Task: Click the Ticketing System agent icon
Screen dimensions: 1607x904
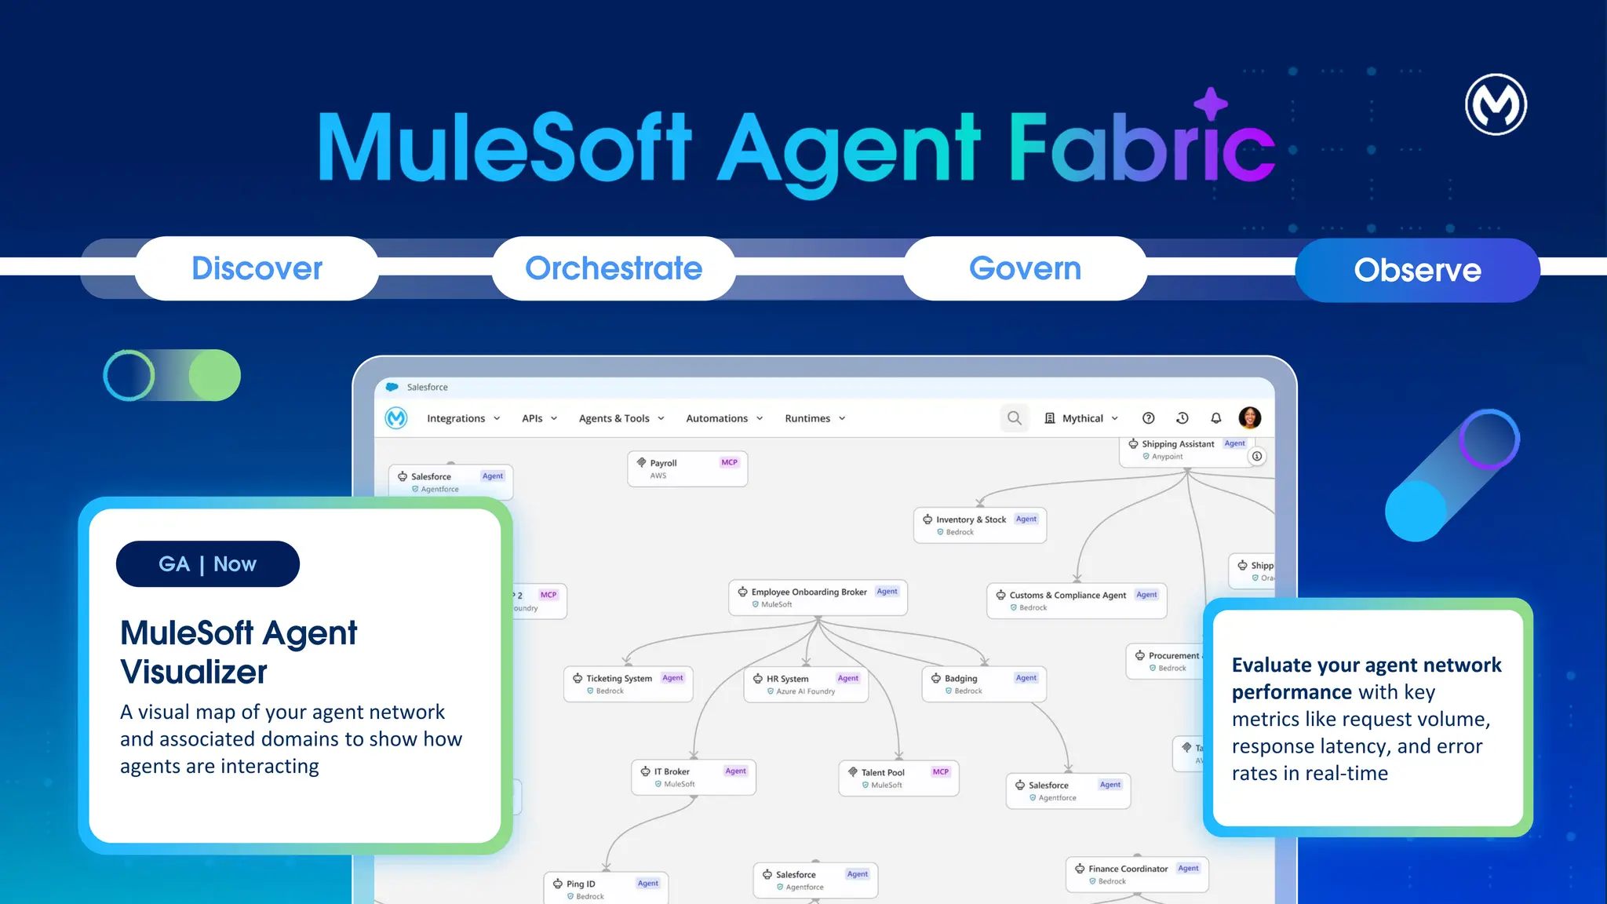Action: (578, 678)
